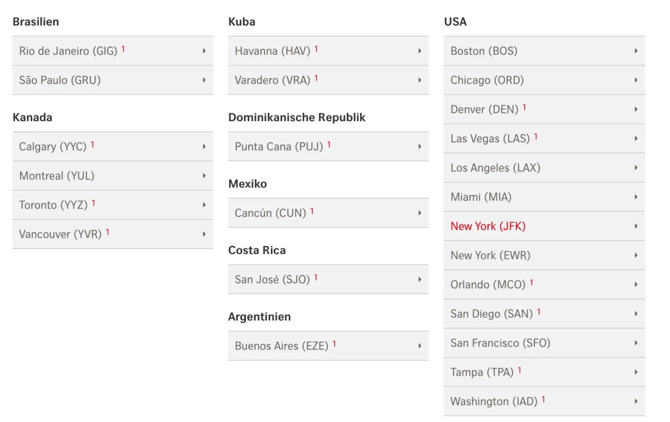Click the arrow icon next to Punta Cana (PUJ)
This screenshot has width=670, height=422.
click(x=420, y=146)
